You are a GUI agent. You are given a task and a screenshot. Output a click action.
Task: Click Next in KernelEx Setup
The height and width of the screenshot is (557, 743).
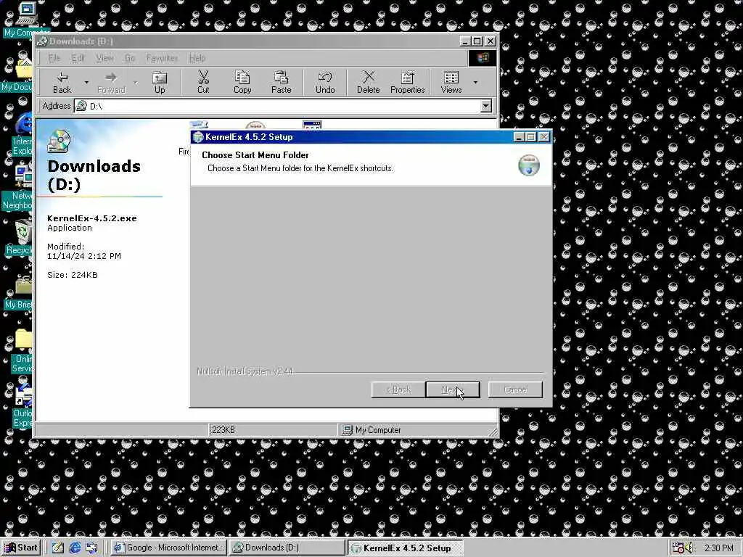coord(453,389)
